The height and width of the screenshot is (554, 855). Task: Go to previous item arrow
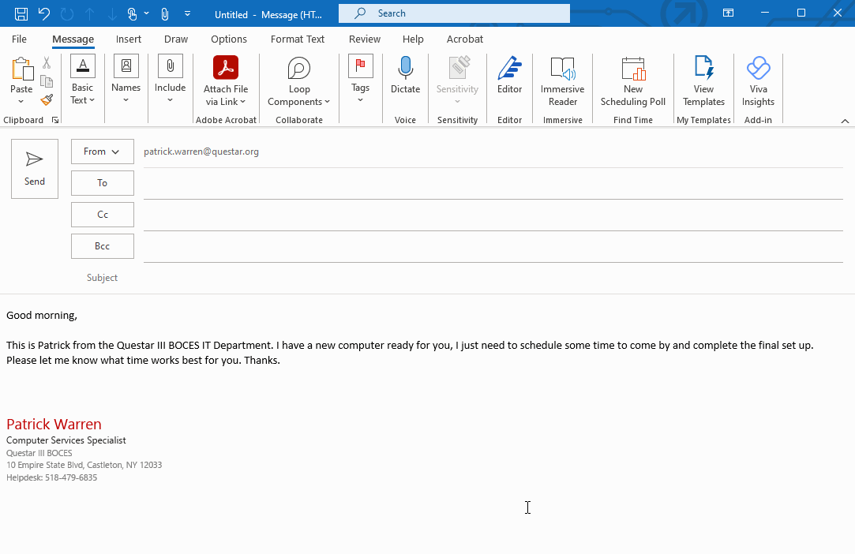click(89, 13)
